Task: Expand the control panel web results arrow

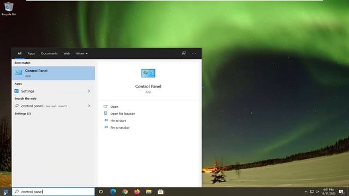Action: [x=89, y=106]
